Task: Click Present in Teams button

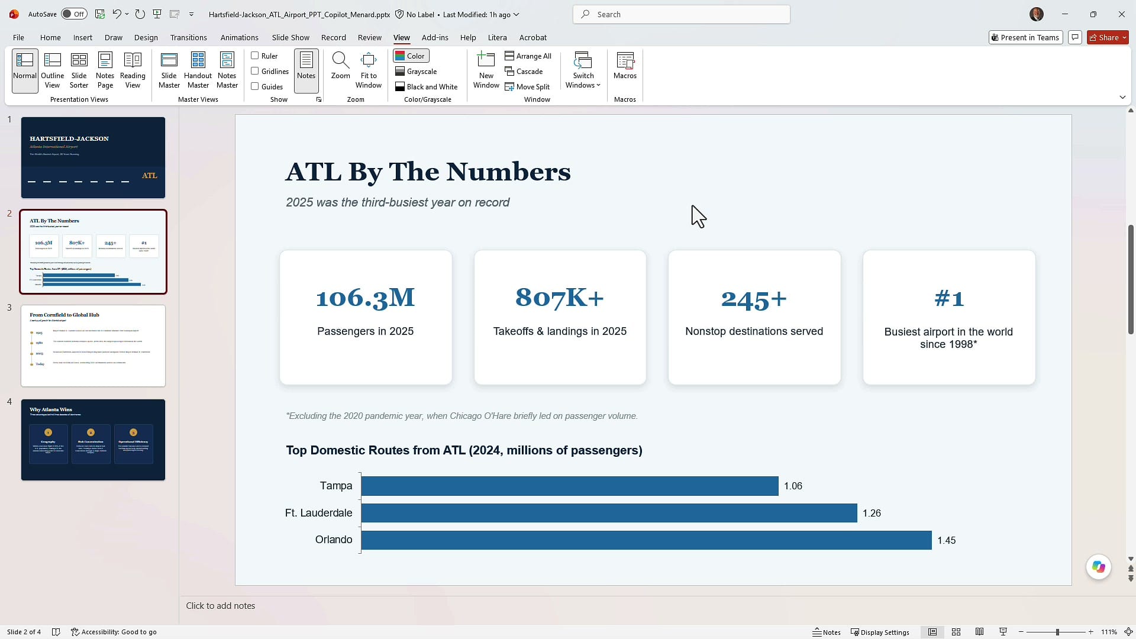Action: (1025, 37)
